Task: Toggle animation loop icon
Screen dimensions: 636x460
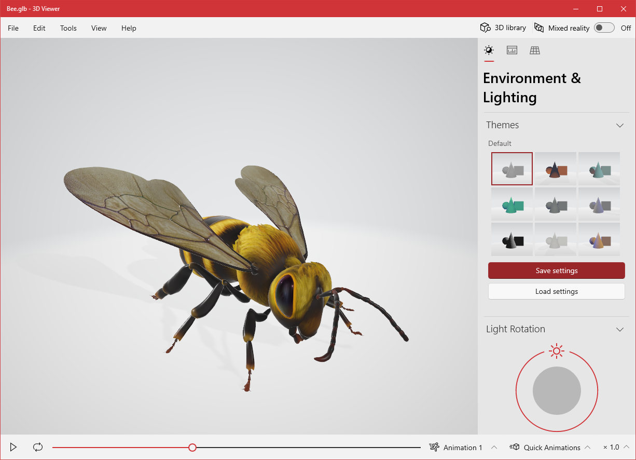Action: tap(38, 447)
